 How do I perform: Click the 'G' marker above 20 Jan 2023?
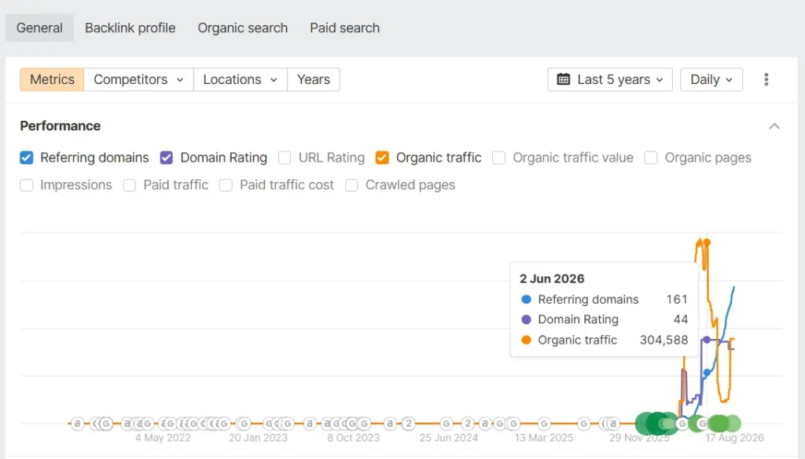244,424
